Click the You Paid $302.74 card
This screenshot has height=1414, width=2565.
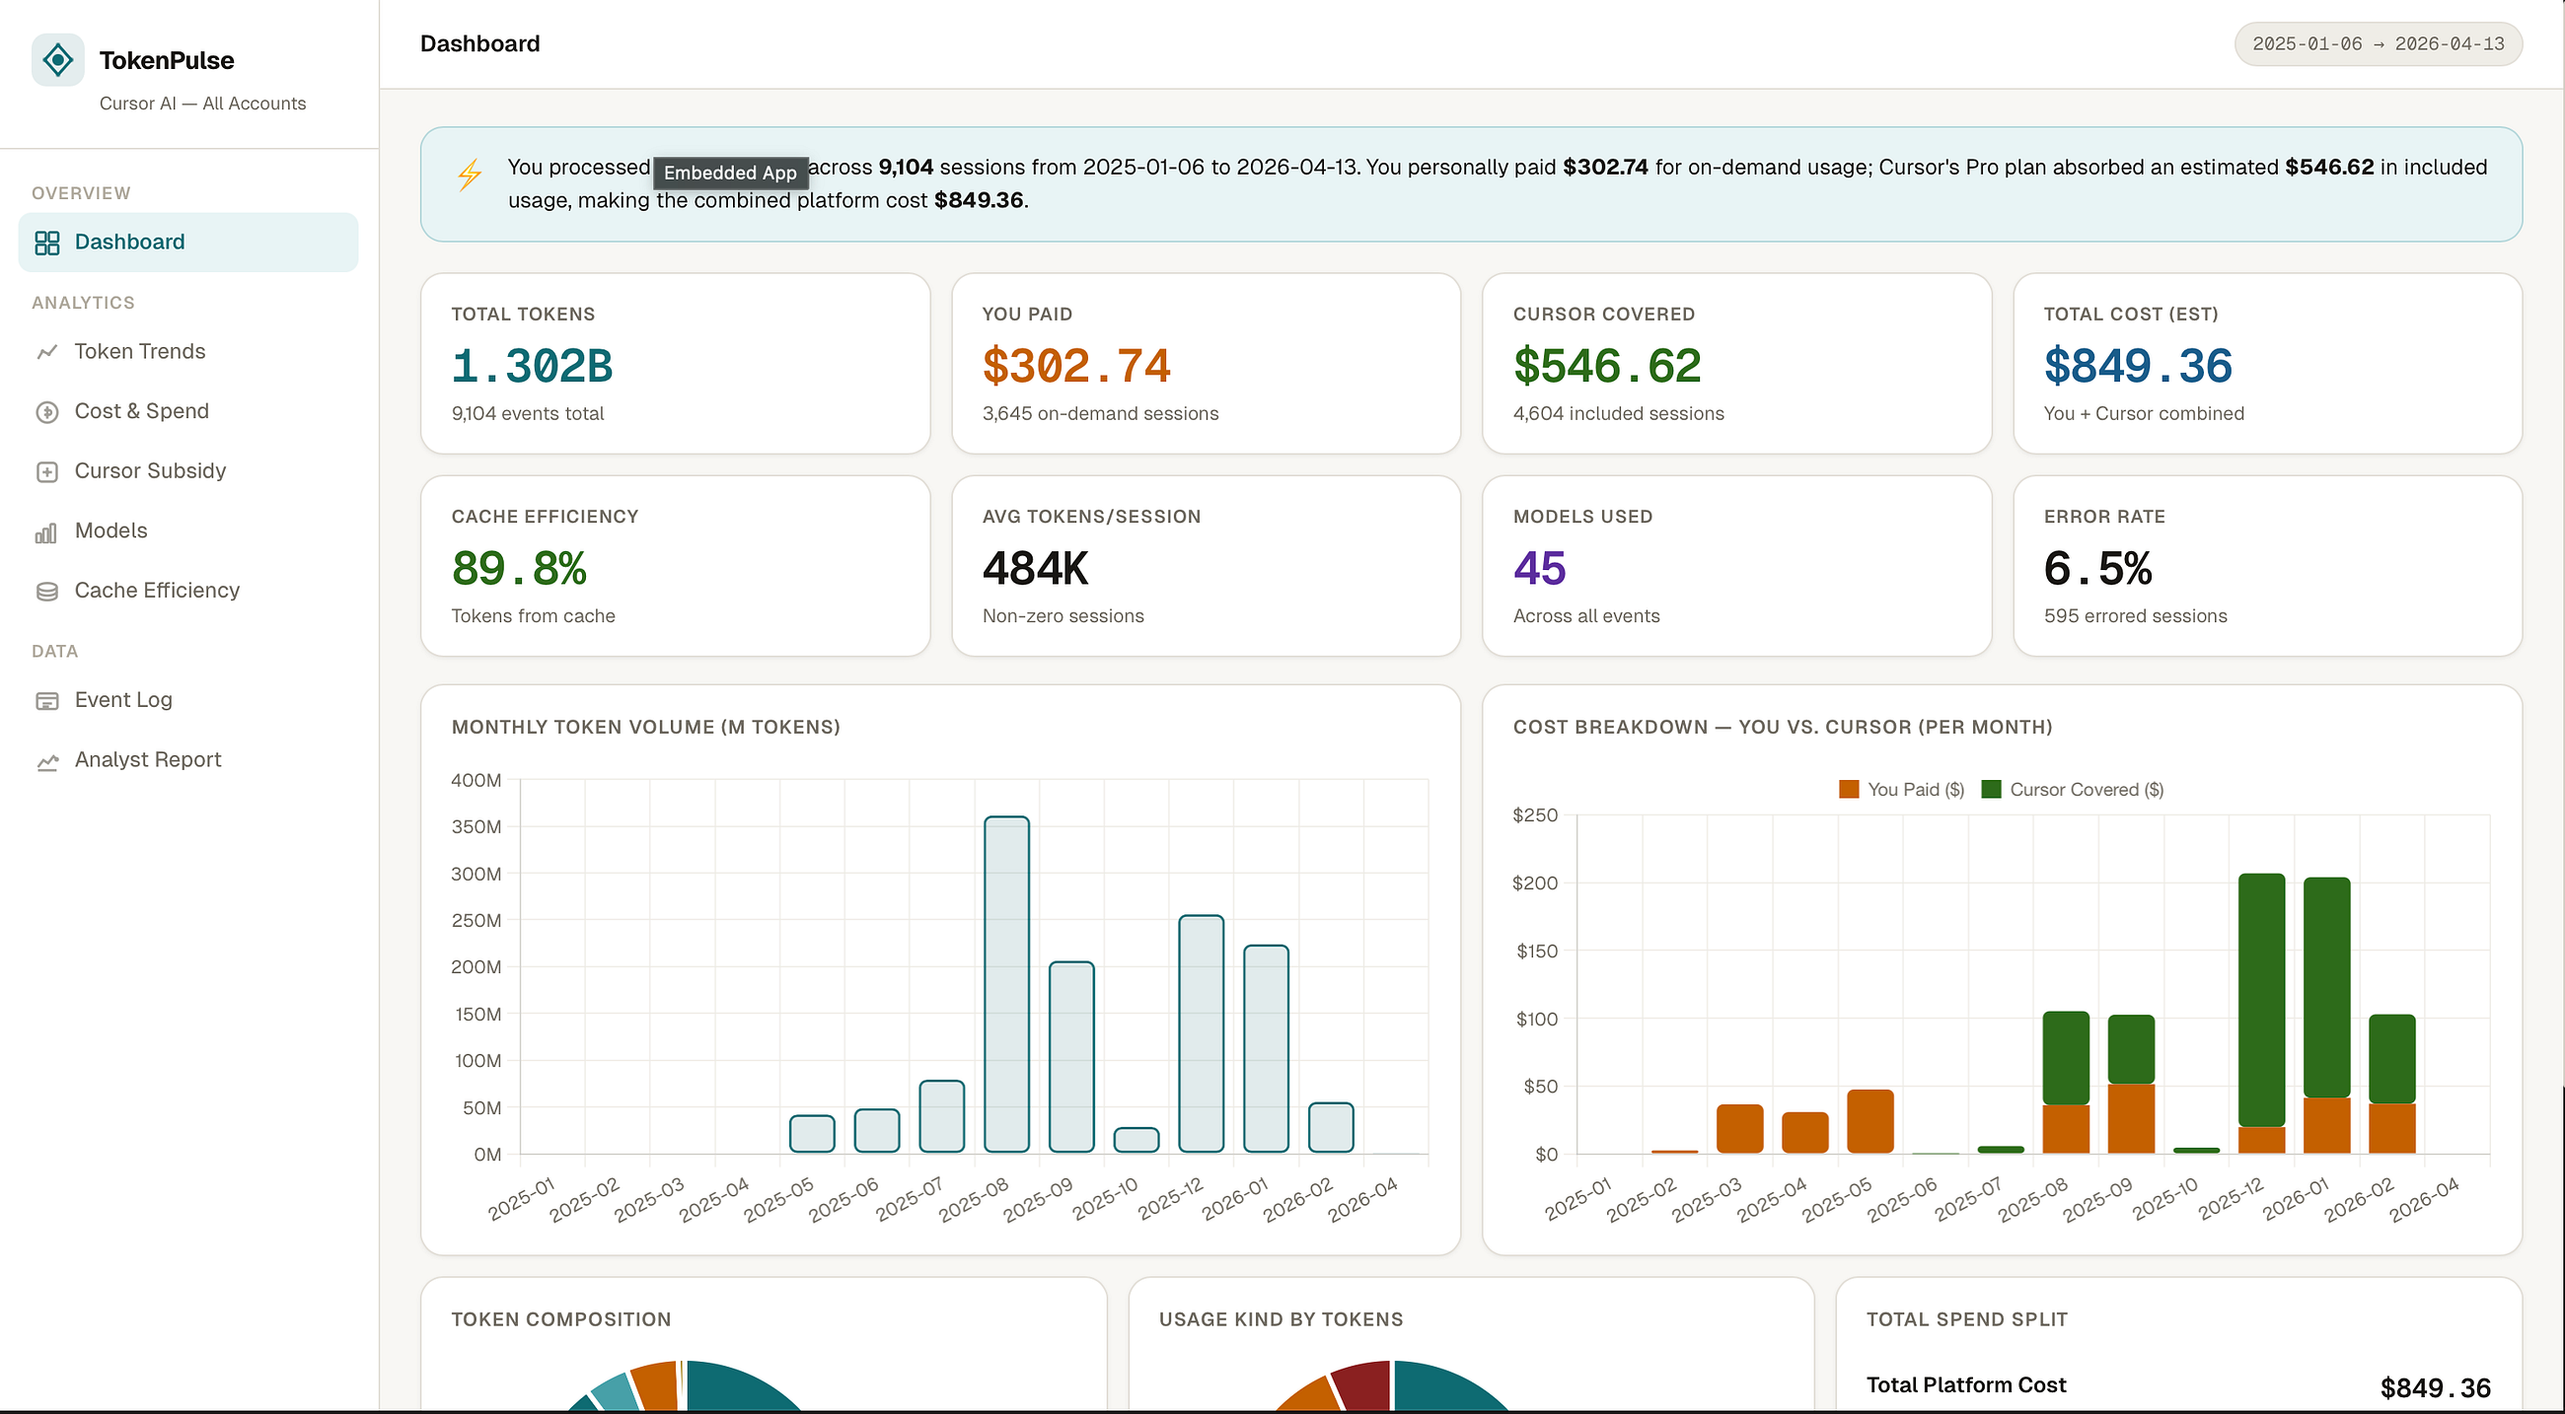(x=1206, y=364)
